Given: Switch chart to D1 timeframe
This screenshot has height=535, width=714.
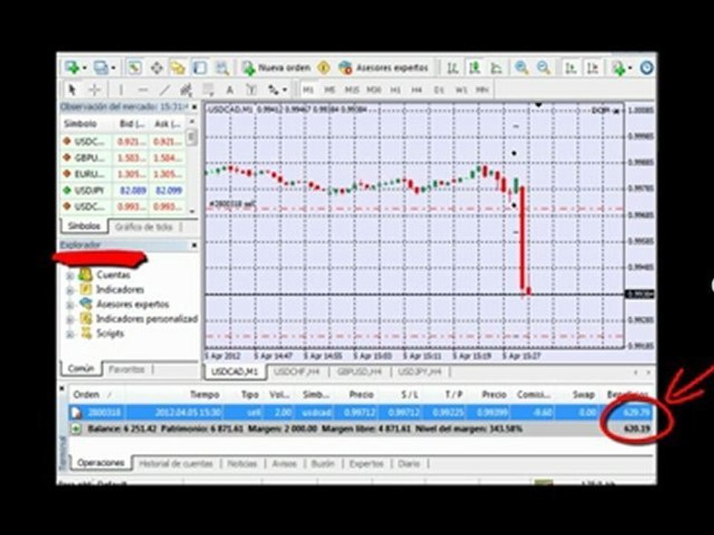Looking at the screenshot, I should tap(439, 90).
